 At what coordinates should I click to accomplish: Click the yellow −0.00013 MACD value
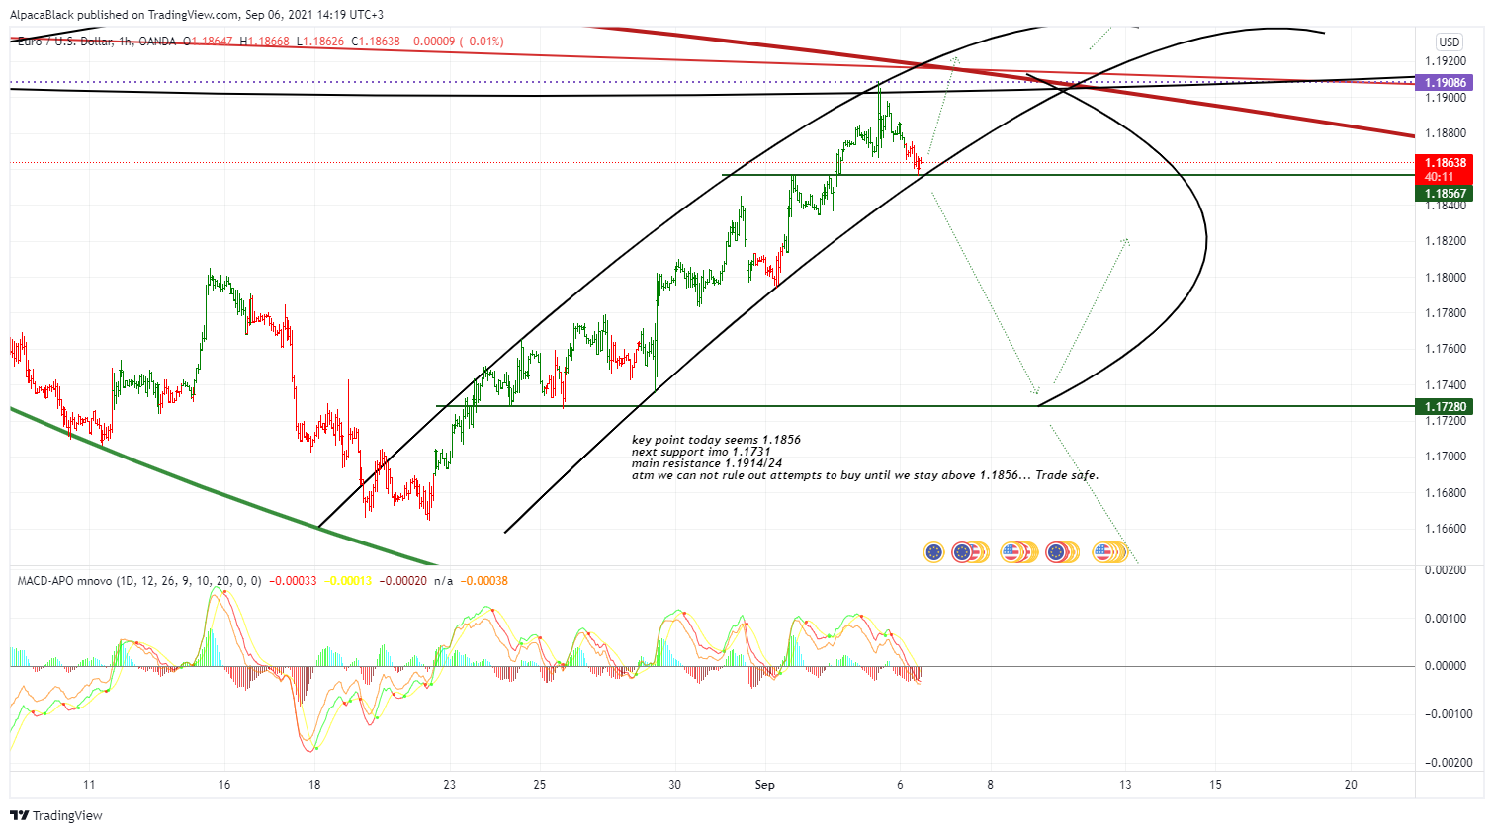coord(348,580)
